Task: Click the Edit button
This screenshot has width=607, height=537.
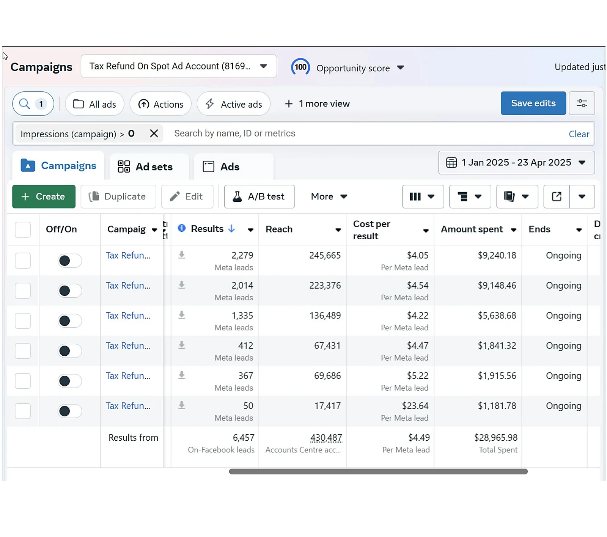Action: pyautogui.click(x=187, y=196)
